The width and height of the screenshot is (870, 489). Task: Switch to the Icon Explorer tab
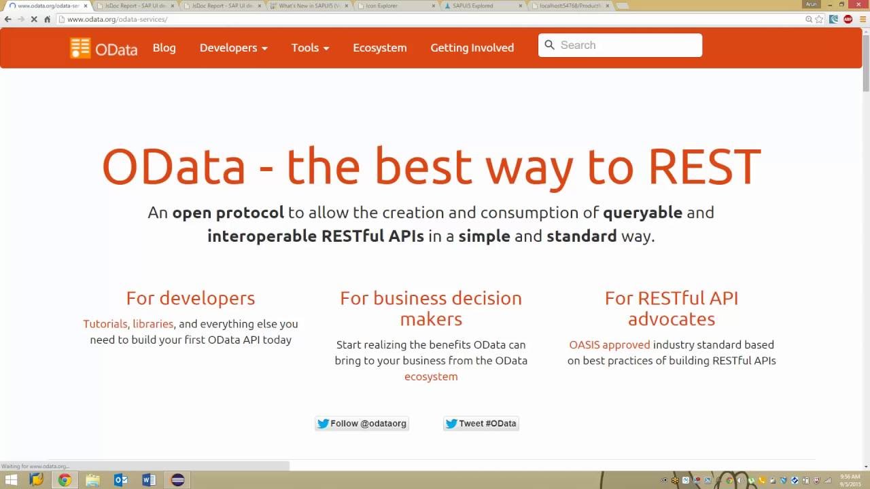[396, 5]
